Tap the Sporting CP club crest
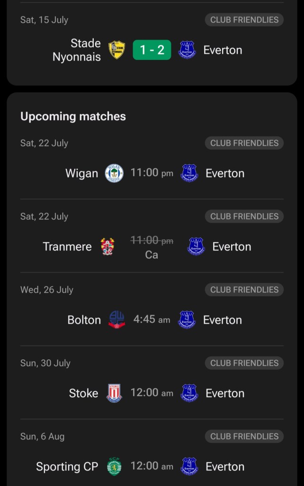This screenshot has height=486, width=304. [114, 467]
